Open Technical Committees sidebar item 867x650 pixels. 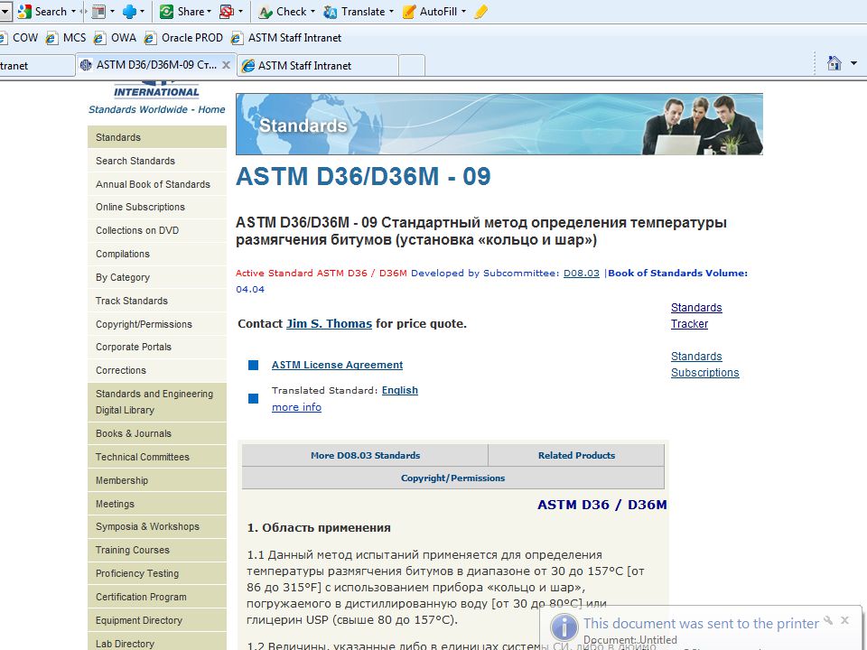coord(157,457)
